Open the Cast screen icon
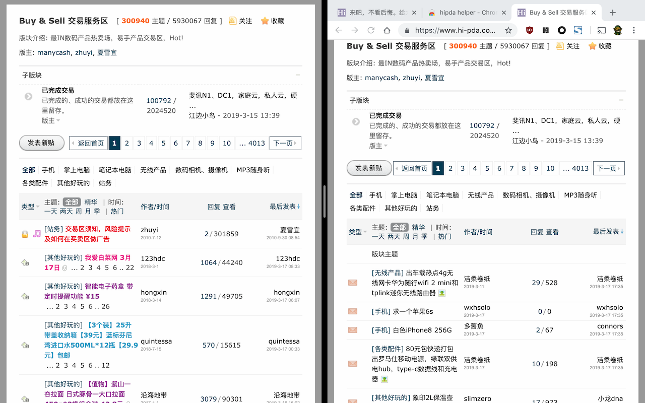 [602, 30]
